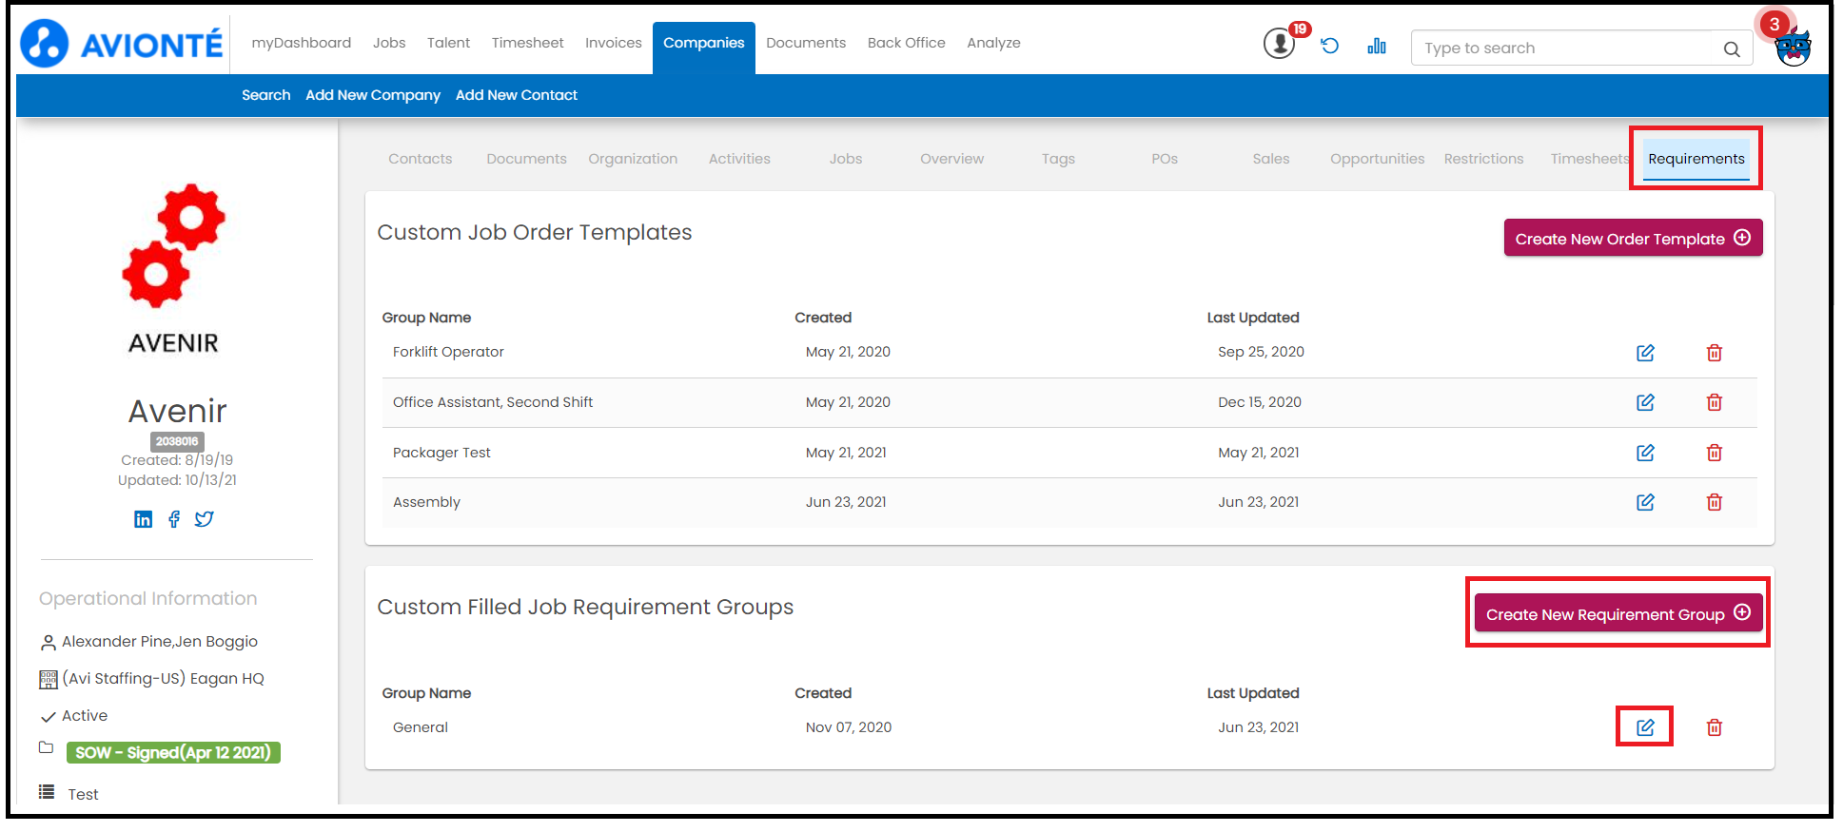
Task: Switch to the Contacts tab
Action: pyautogui.click(x=421, y=159)
